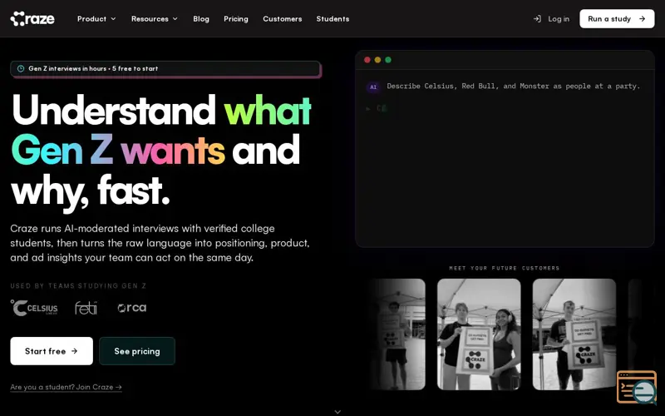Follow the Are you a student link
The height and width of the screenshot is (416, 665).
(66, 387)
